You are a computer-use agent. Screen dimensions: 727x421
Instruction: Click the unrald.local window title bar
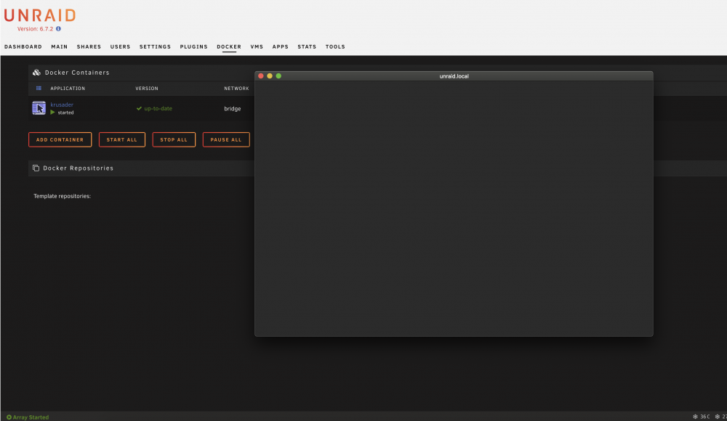click(454, 76)
